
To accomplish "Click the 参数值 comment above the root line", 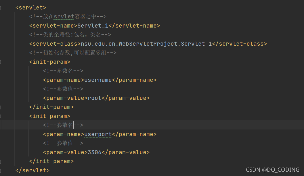I will 63,89.
